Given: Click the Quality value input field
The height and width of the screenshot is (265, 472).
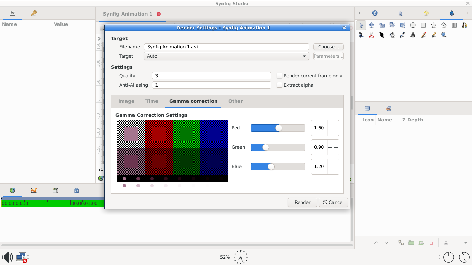Looking at the screenshot, I should click(x=206, y=76).
